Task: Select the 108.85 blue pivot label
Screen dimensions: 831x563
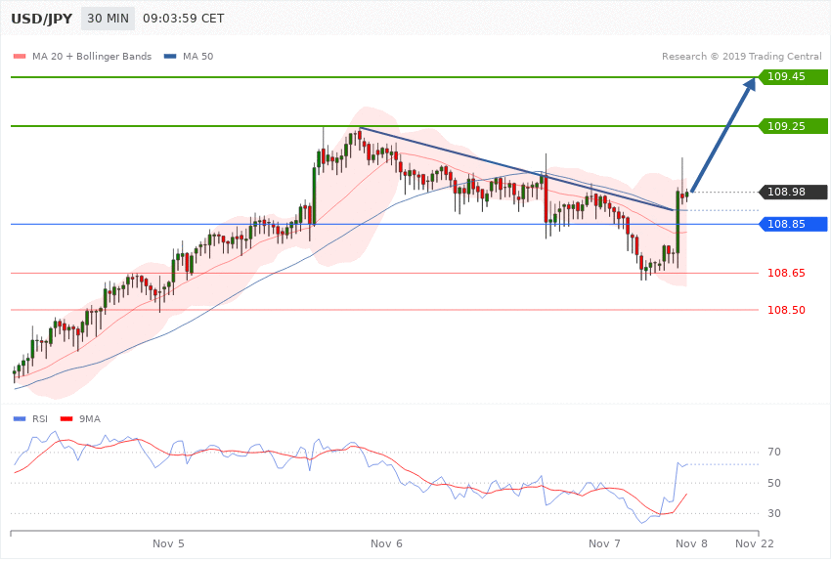Action: pyautogui.click(x=793, y=224)
